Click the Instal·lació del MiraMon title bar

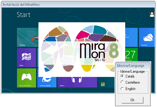[x=78, y=5]
